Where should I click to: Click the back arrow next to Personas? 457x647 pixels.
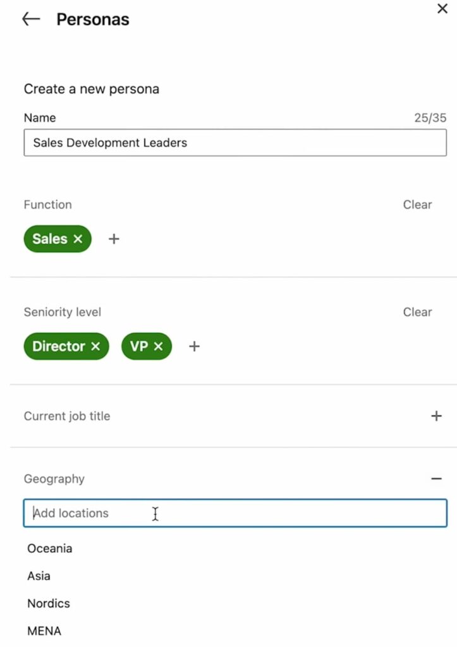click(30, 19)
